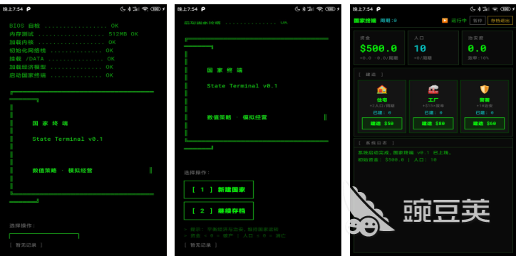
Task: Click the 运行中 running status text
Action: (459, 21)
